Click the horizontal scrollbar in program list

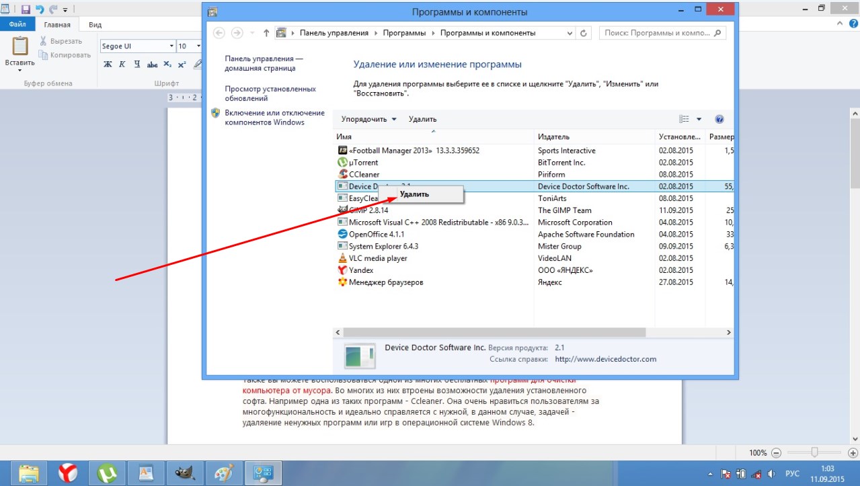(x=494, y=333)
